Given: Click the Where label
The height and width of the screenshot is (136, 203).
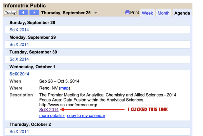Looking at the screenshot, I should pyautogui.click(x=16, y=88).
